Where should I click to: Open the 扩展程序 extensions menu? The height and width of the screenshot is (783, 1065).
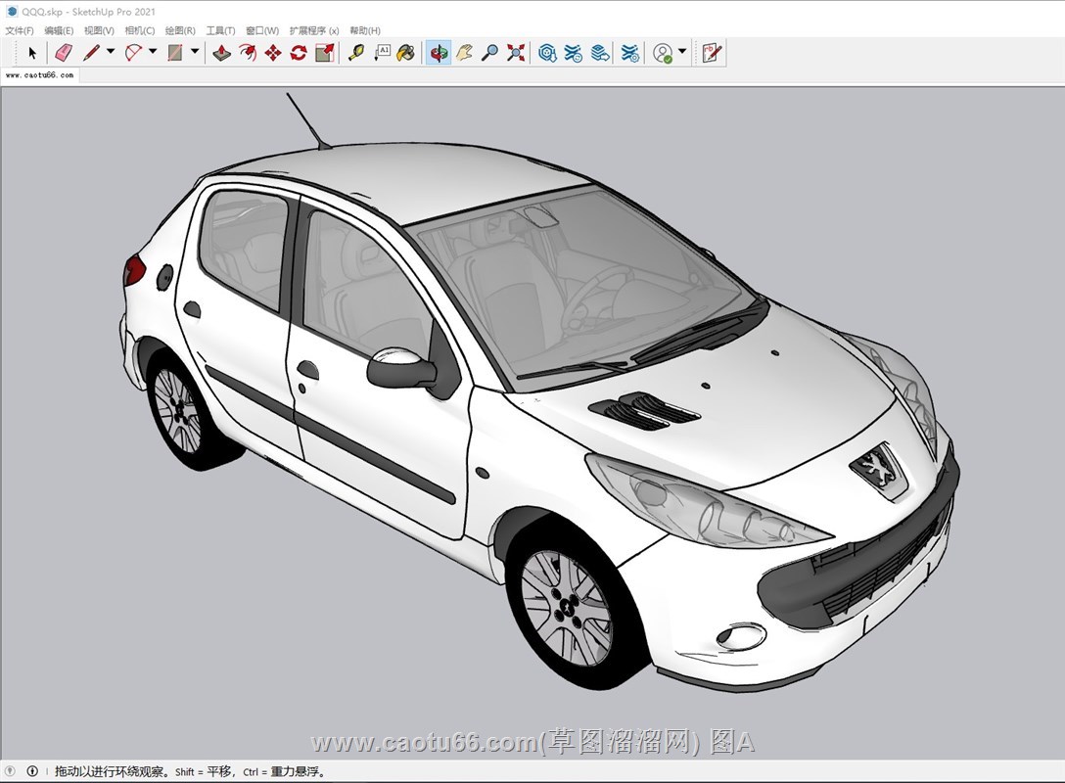[x=314, y=30]
